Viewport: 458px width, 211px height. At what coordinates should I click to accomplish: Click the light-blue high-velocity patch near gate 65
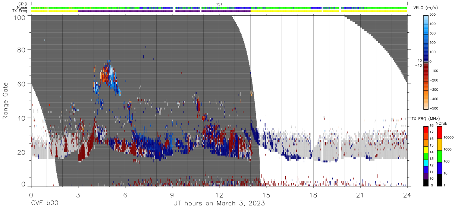click(x=112, y=70)
